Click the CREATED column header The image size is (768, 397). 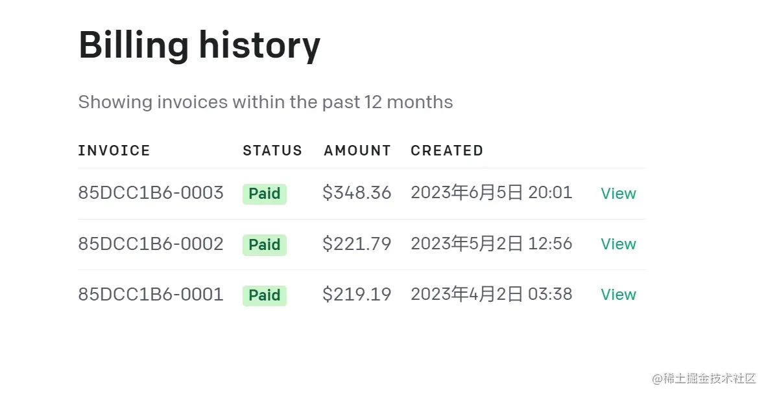(447, 151)
